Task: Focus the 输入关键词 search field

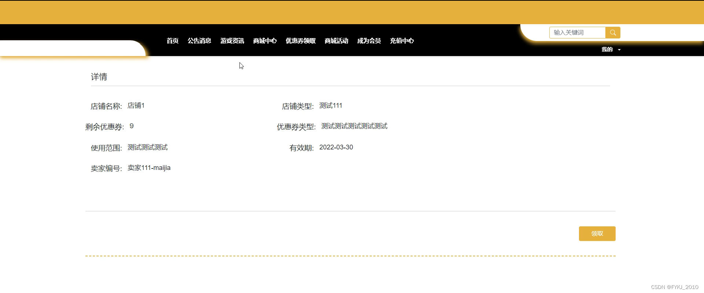Action: (577, 33)
